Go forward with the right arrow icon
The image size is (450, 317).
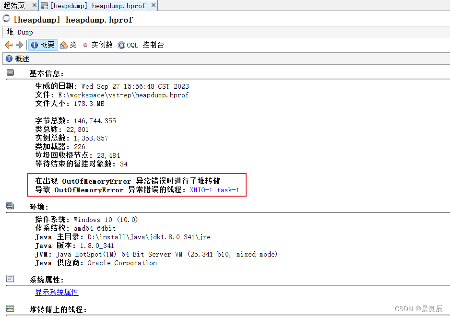pos(20,45)
